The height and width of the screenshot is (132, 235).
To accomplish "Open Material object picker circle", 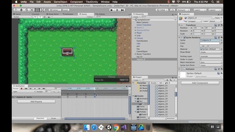I will pos(221,49).
